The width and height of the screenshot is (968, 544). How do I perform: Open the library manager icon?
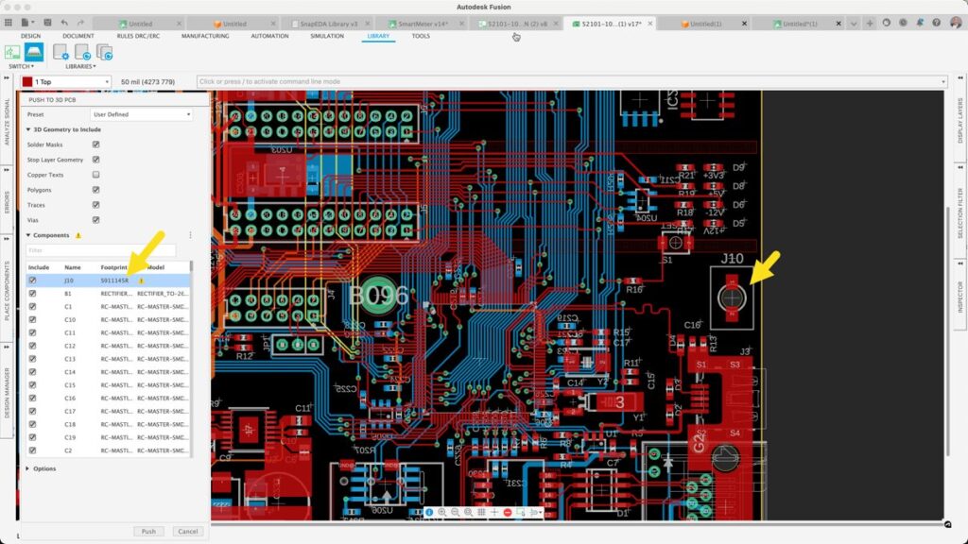[60, 53]
